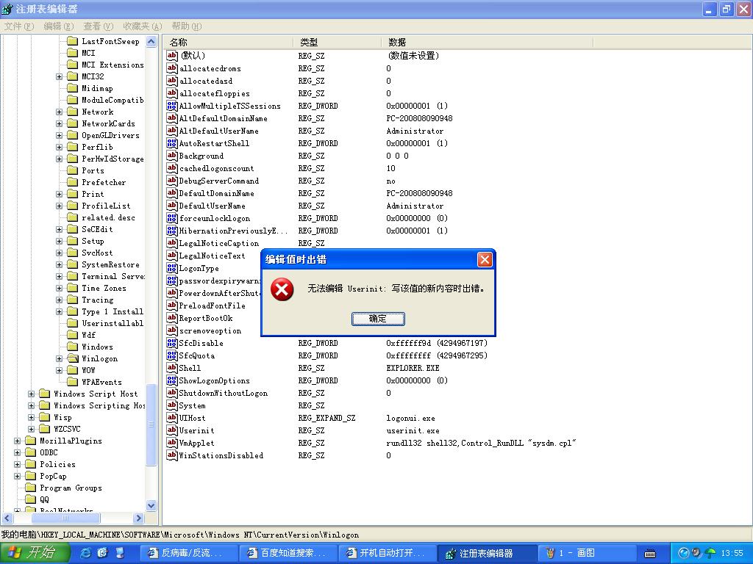Open the 文件 menu
Screen dimensions: 753x564
18,26
